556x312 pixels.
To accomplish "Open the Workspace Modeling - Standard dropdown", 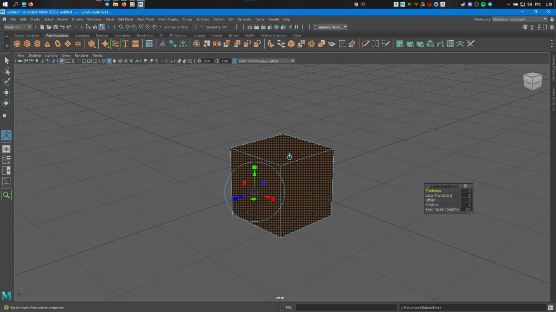I will [x=520, y=19].
